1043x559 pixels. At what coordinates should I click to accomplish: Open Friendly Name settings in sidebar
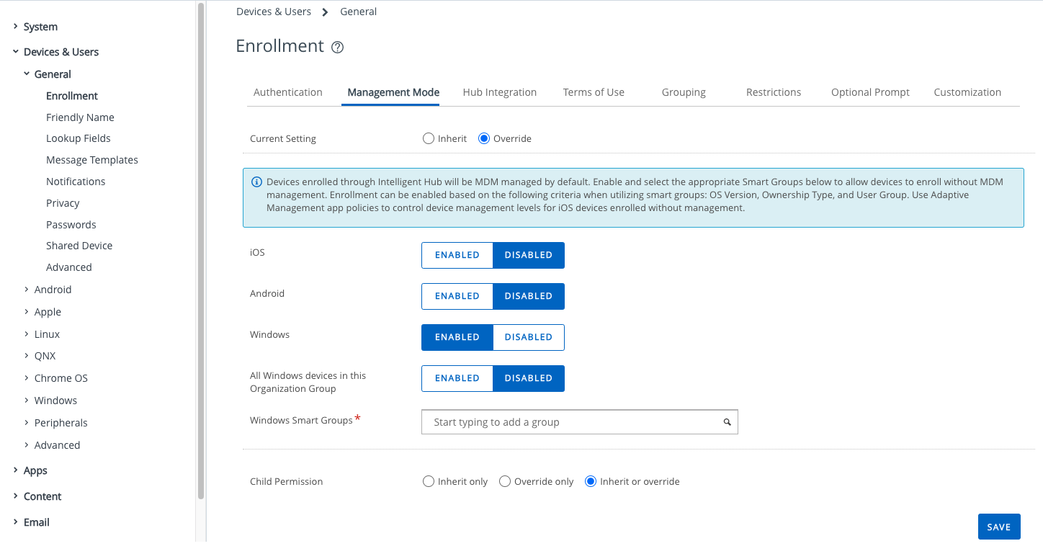click(x=80, y=117)
